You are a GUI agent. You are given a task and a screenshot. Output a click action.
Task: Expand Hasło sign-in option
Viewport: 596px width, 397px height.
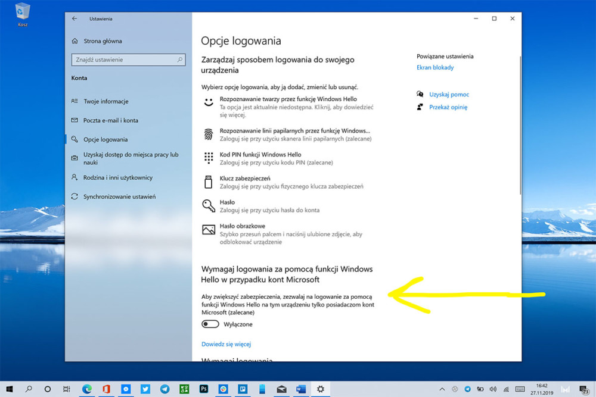tap(261, 206)
